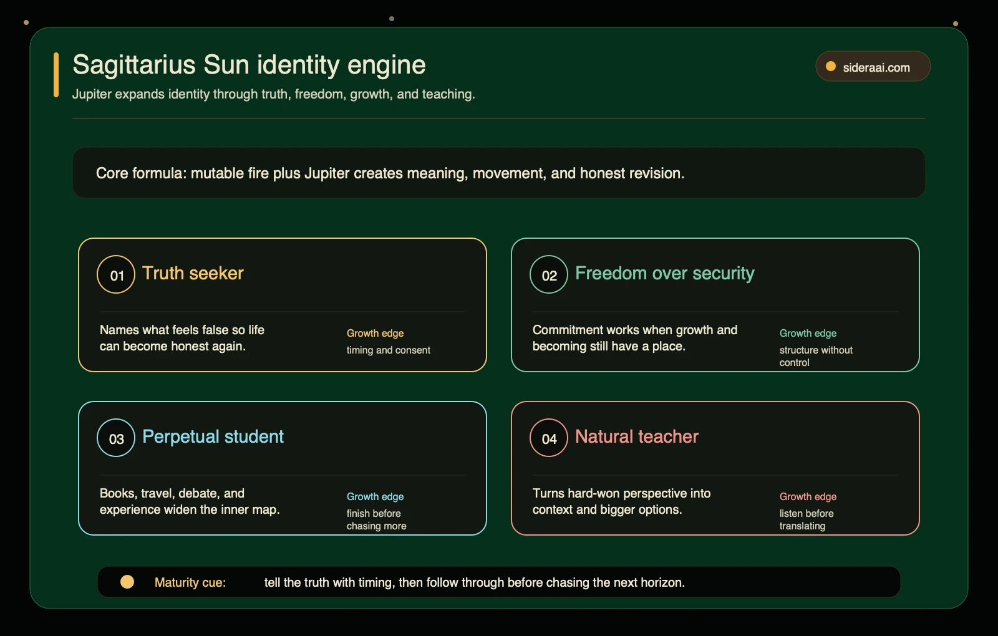Select the 03 number circle
Image resolution: width=998 pixels, height=636 pixels.
[x=116, y=438]
